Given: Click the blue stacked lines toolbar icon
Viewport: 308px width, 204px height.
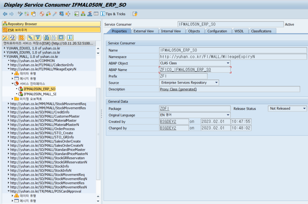Looking at the screenshot, I should (90, 14).
